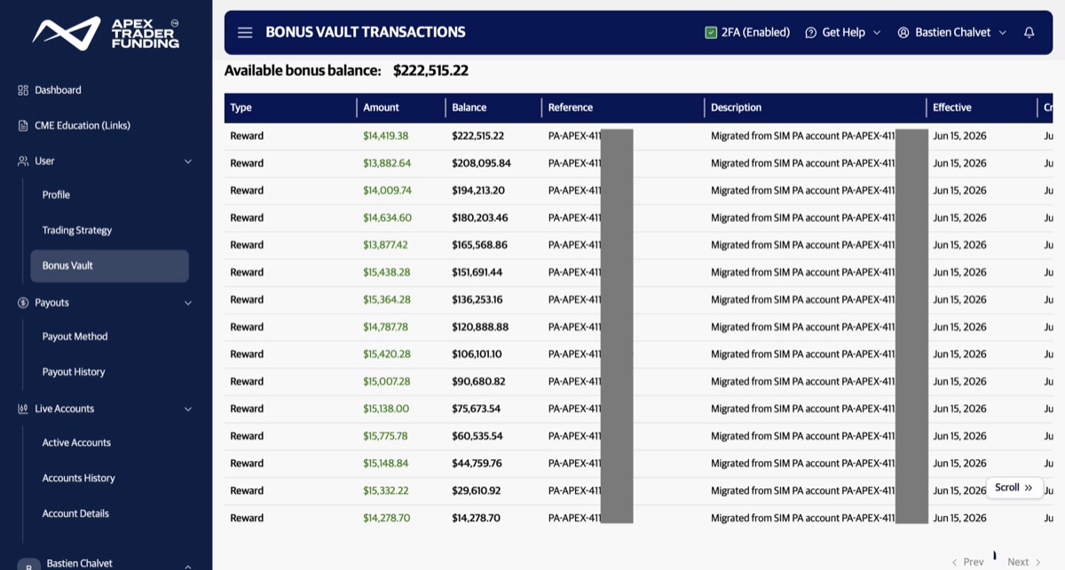Click the Bonus Vault Transactions page title
1065x570 pixels.
click(x=366, y=33)
